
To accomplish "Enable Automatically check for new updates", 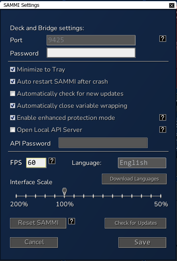I will pyautogui.click(x=12, y=94).
